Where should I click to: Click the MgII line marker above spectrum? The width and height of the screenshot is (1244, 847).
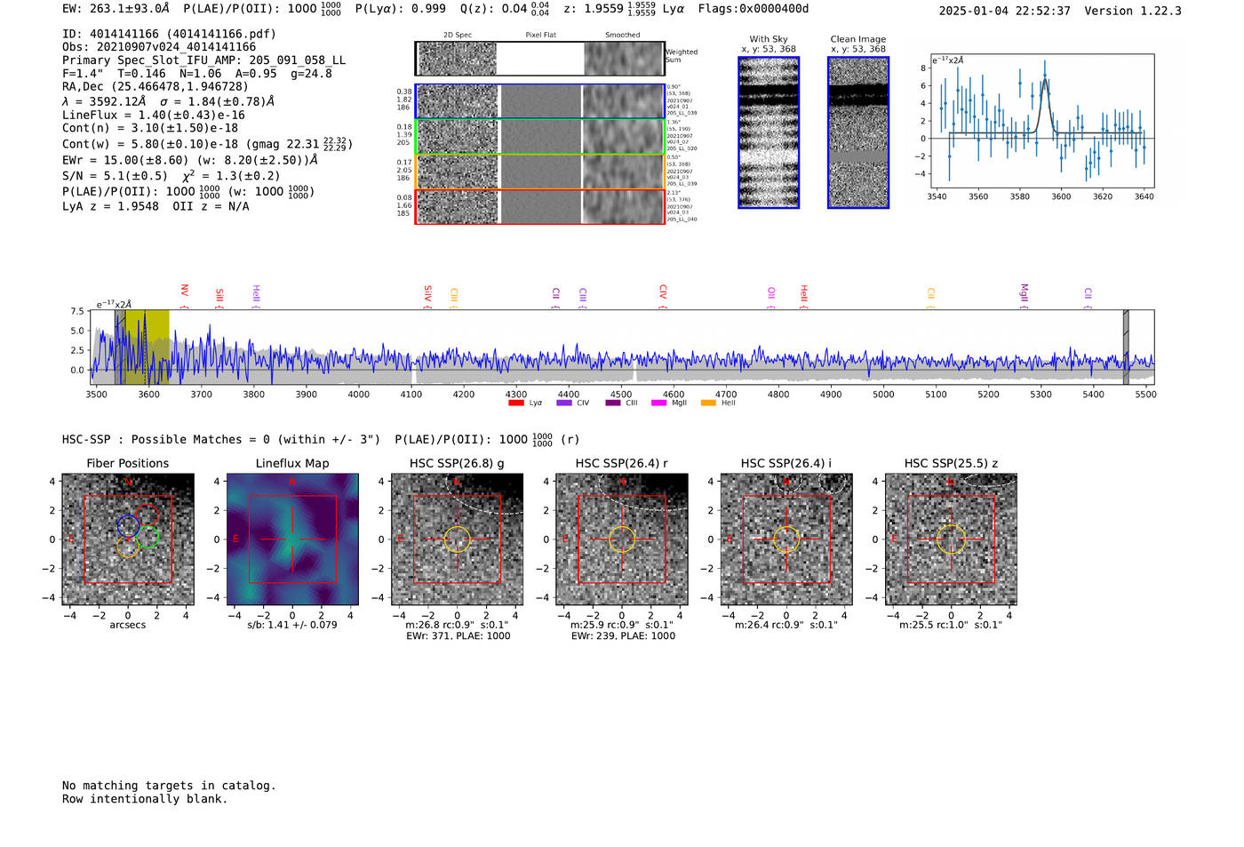(x=1024, y=296)
